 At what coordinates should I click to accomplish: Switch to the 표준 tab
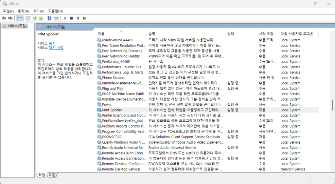coord(52,175)
